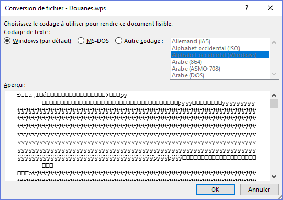
Task: Click inside the Aperçu preview text area
Action: click(x=137, y=136)
